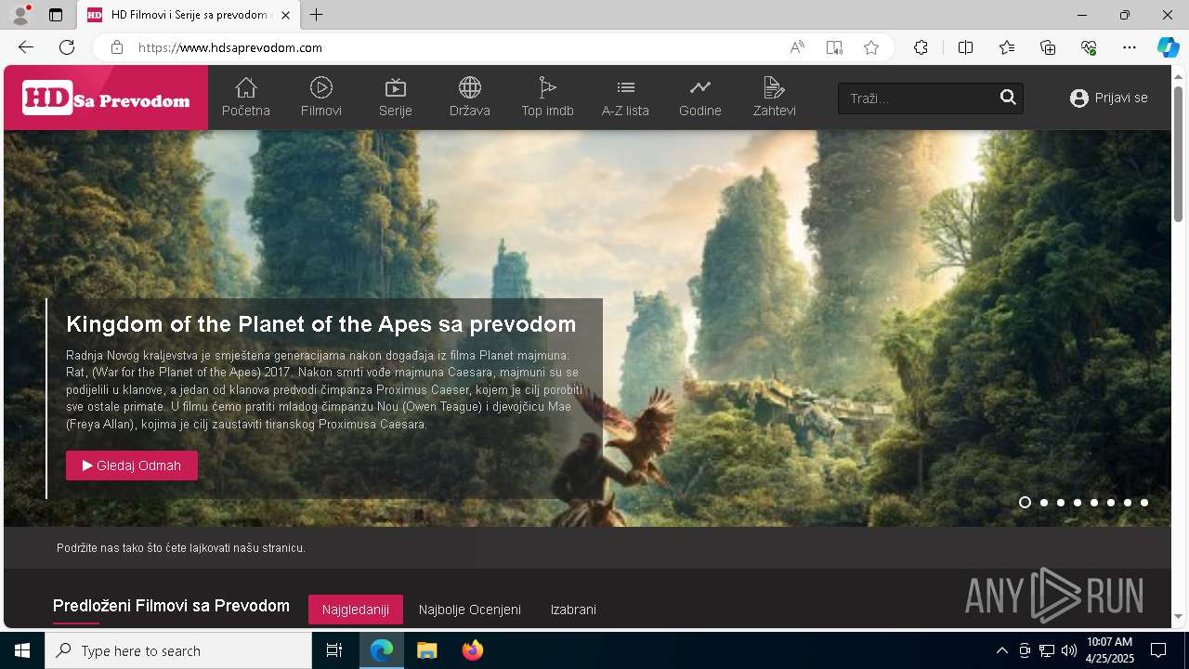Switch to the Najbolje Ocenjeni tab
1189x669 pixels.
click(x=470, y=610)
